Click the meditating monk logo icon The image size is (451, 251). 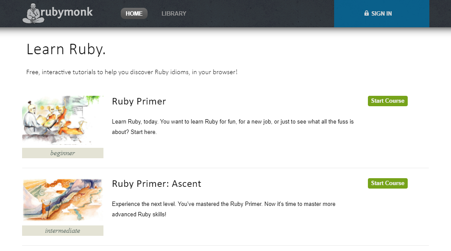pos(33,13)
